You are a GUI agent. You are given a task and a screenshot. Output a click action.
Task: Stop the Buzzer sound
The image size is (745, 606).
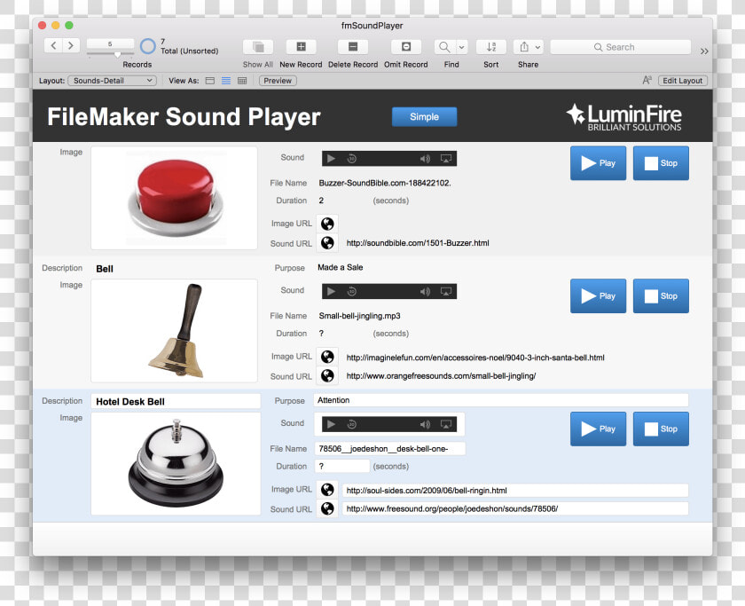coord(661,163)
